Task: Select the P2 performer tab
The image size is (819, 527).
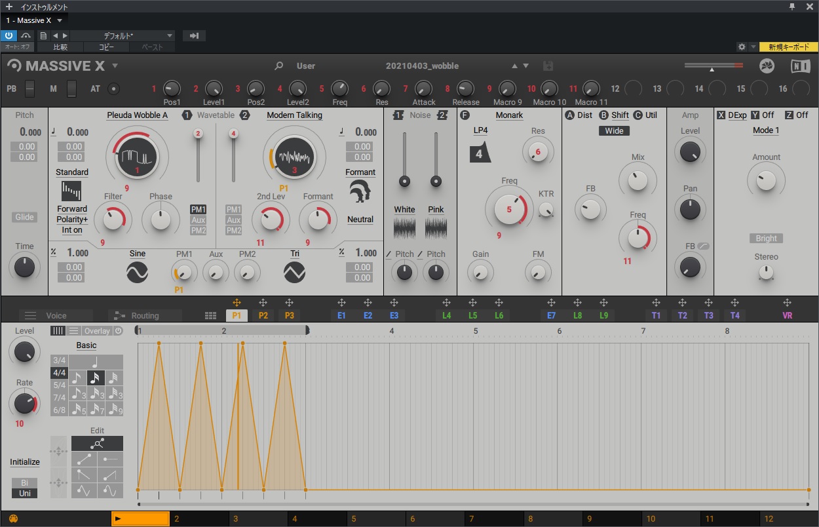Action: point(263,315)
